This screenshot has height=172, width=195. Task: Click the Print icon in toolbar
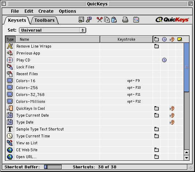[x=125, y=20]
